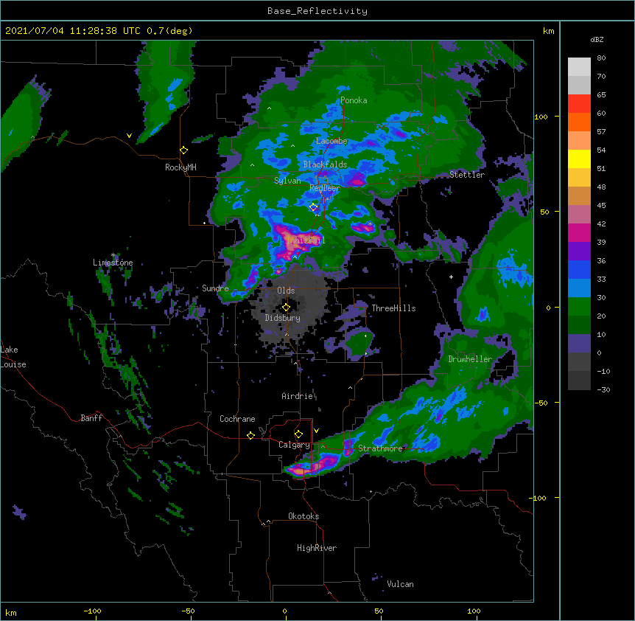Click the Didsbury town label
This screenshot has height=621, width=635.
[x=282, y=318]
